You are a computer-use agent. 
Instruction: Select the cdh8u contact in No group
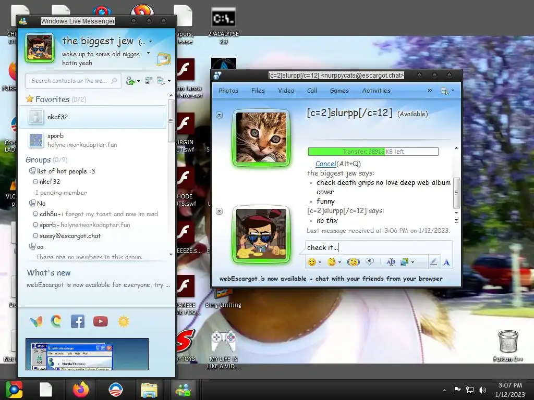pyautogui.click(x=99, y=214)
